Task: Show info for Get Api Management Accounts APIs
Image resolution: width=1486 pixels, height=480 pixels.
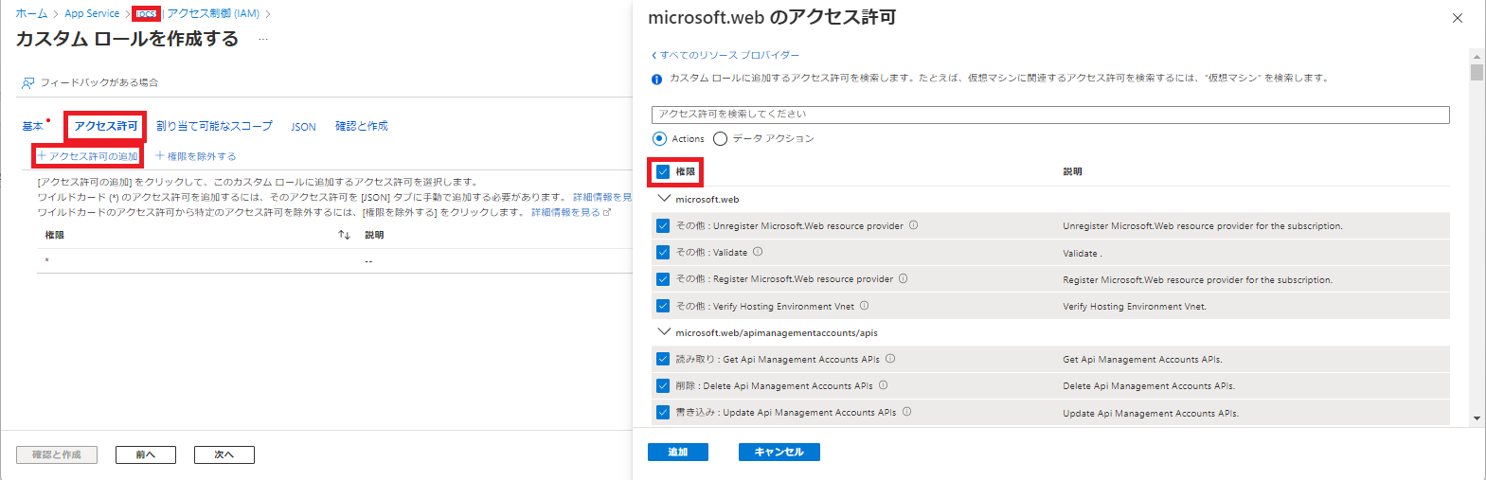Action: (890, 359)
